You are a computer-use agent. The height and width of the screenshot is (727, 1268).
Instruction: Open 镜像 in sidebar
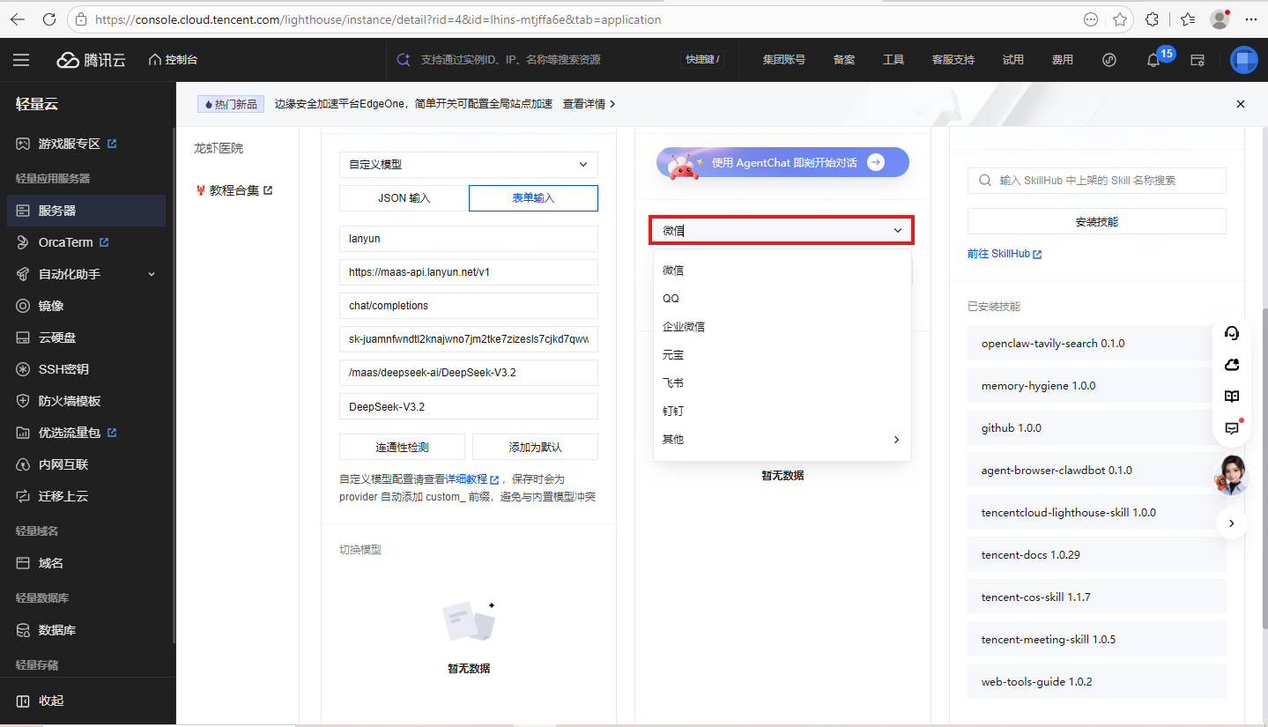coord(86,306)
